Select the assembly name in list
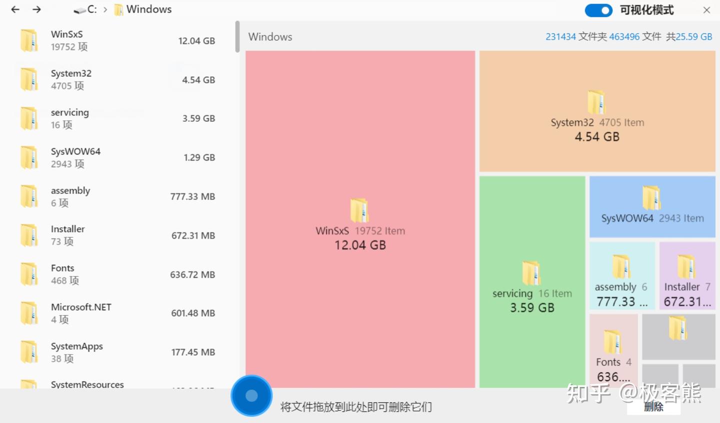 tap(70, 190)
